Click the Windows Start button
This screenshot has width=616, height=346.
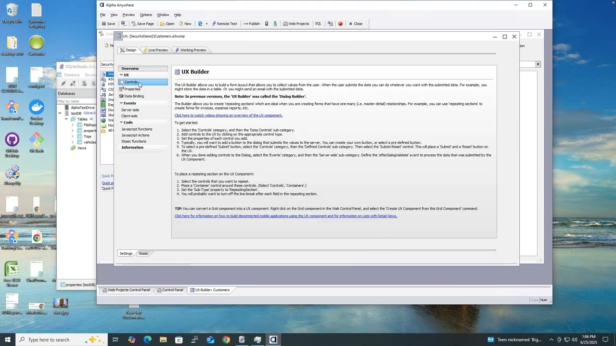pos(8,340)
